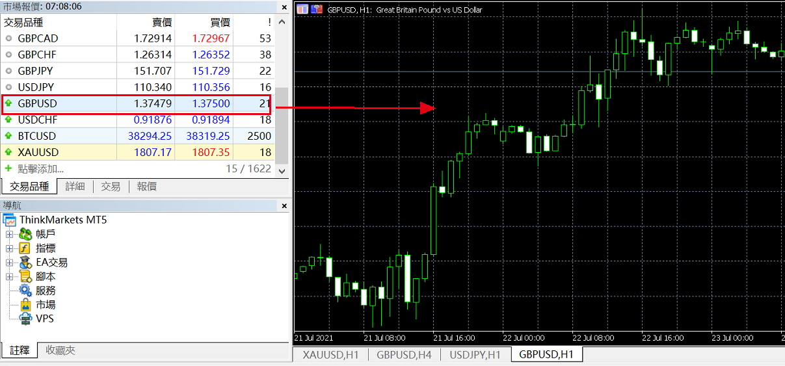
Task: Expand the EA交易 tree node
Action: coord(9,263)
